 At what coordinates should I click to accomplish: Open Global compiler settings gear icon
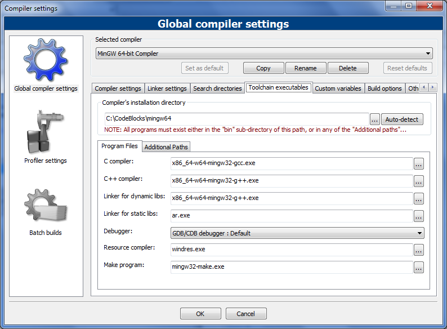click(45, 60)
